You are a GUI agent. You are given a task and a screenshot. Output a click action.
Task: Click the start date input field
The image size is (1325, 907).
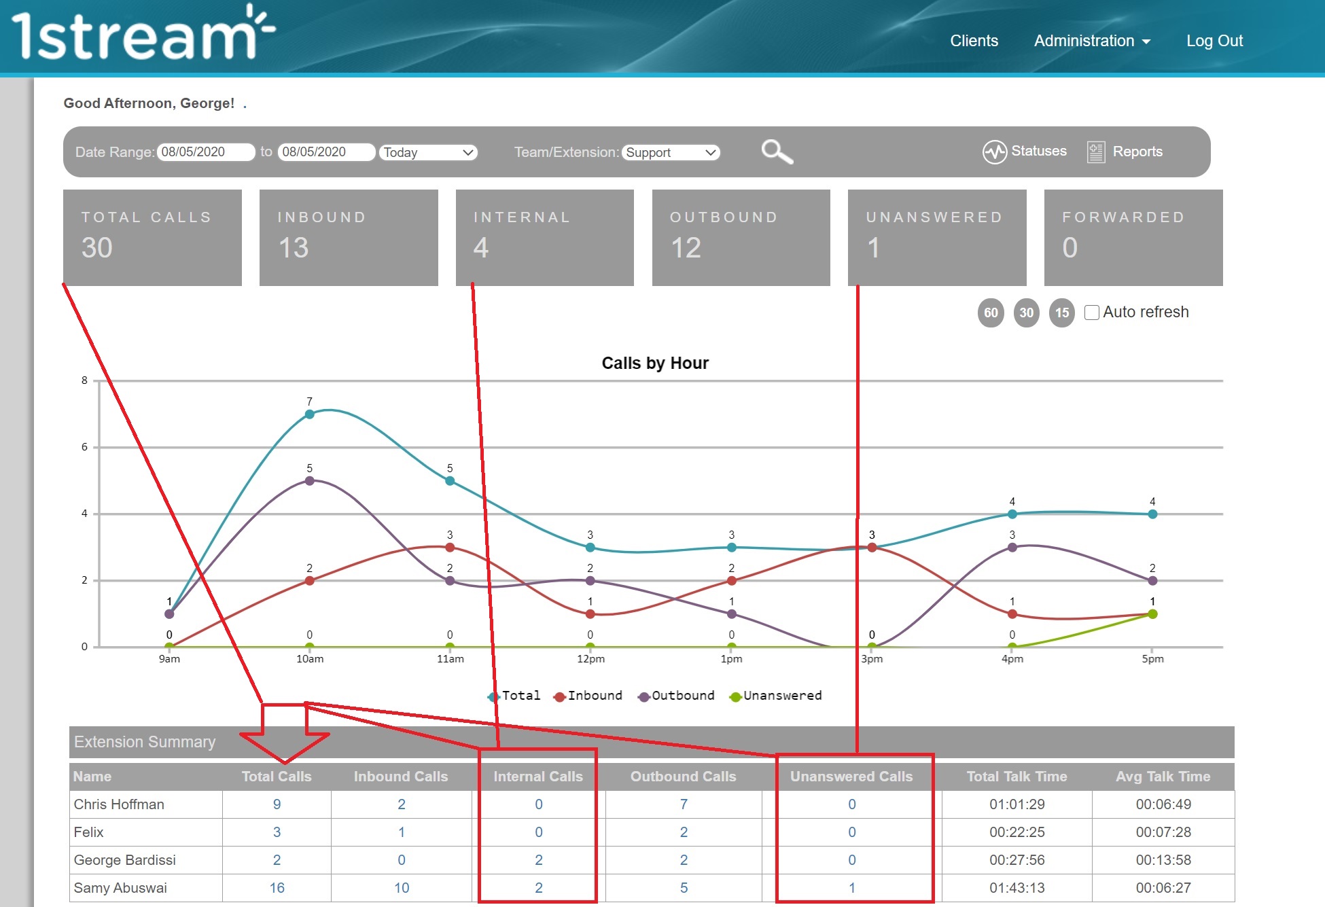point(206,152)
